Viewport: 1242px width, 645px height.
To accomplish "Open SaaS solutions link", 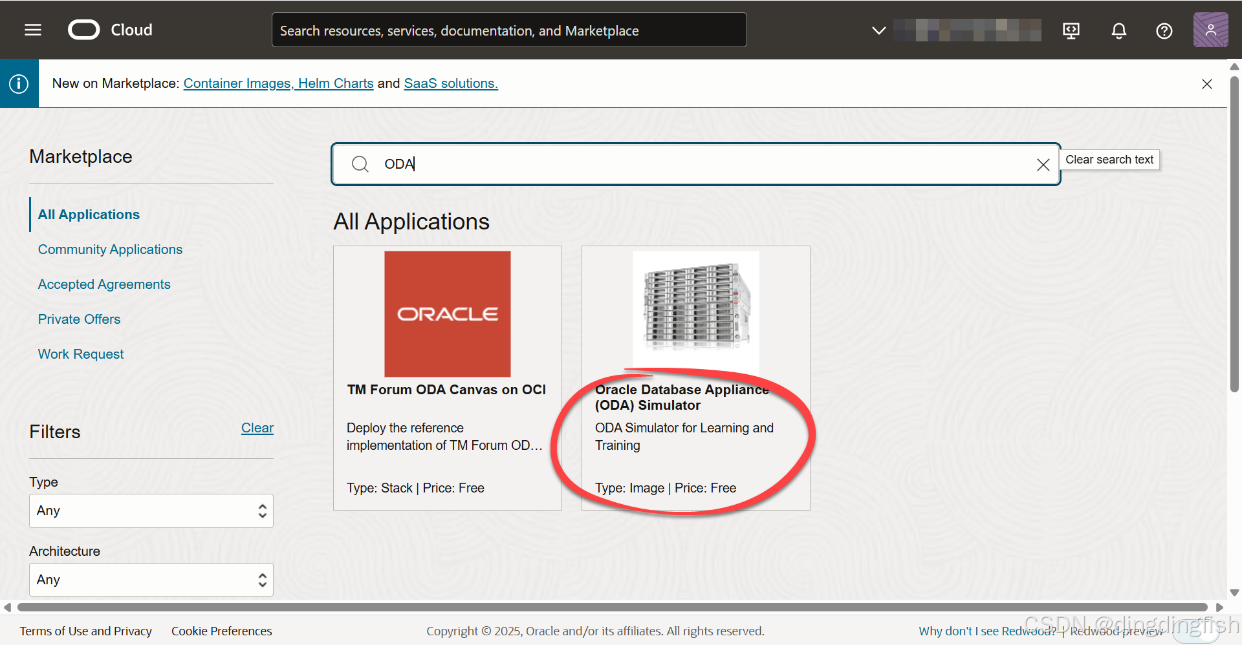I will (451, 83).
